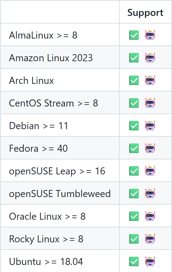Image resolution: width=172 pixels, height=272 pixels.
Task: Click the green checkmark for Rocky Linux
Action: pos(134,239)
